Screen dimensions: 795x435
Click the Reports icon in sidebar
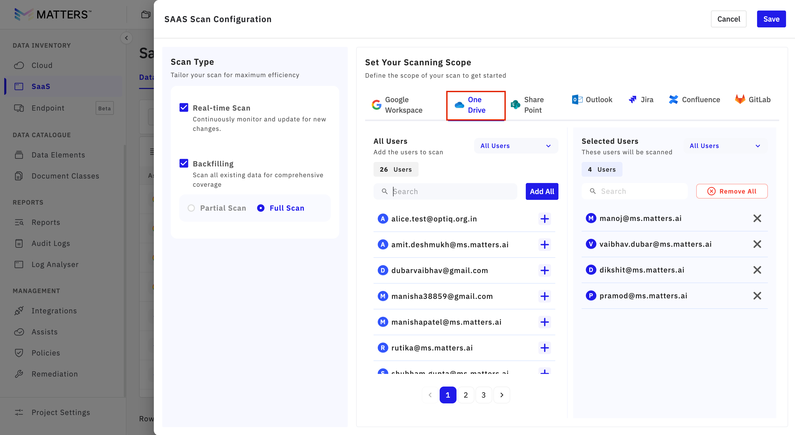tap(19, 223)
